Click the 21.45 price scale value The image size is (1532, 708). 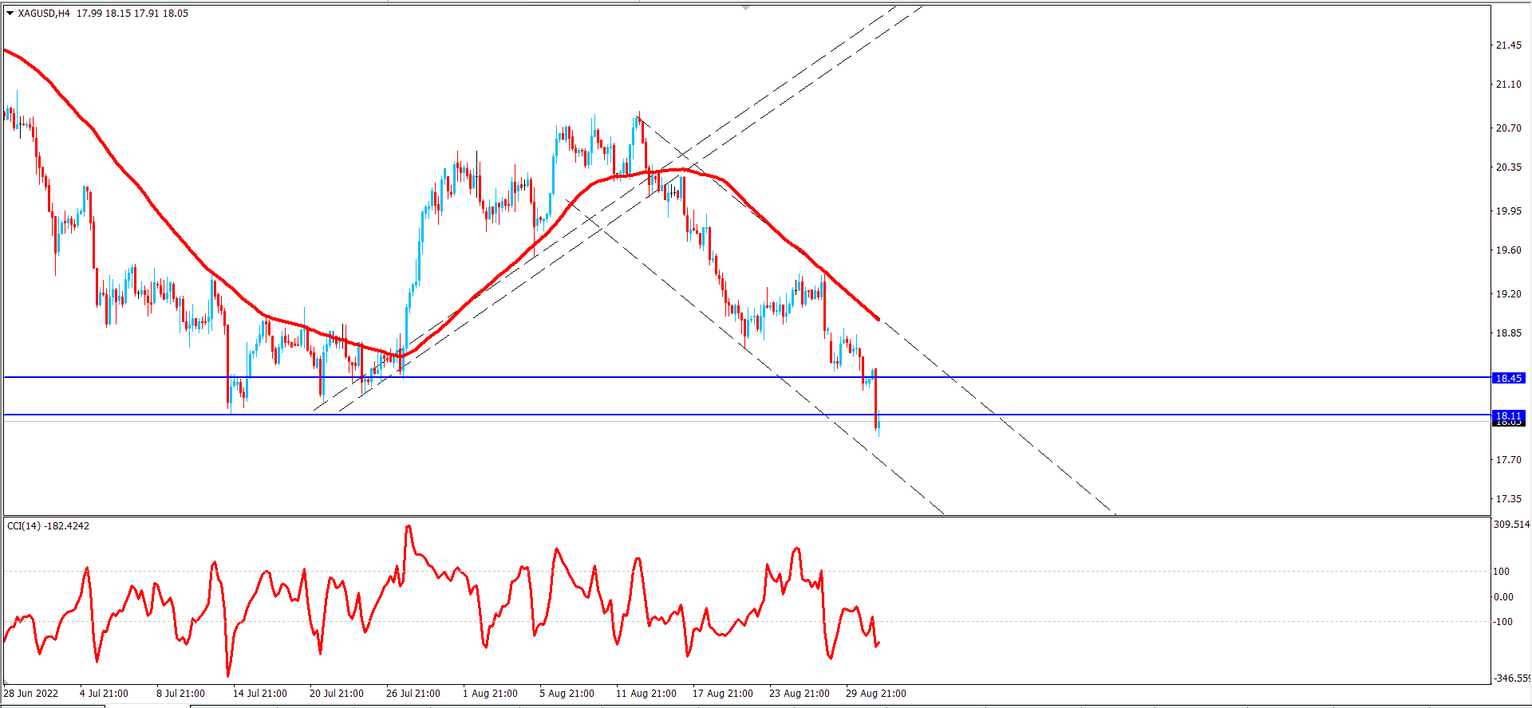click(x=1508, y=45)
